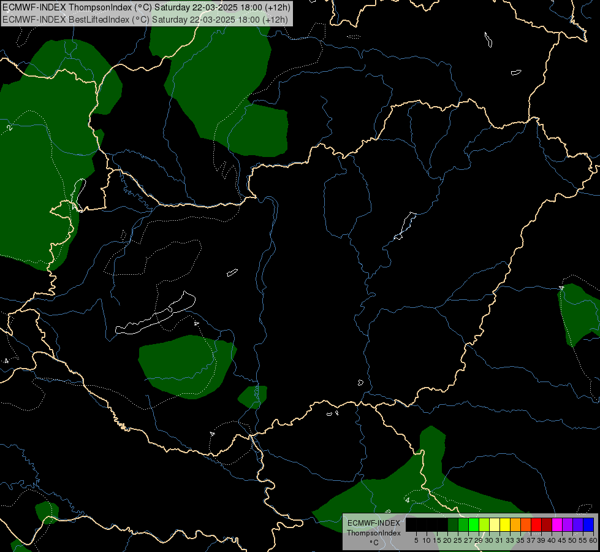The height and width of the screenshot is (552, 600).
Task: Click the legend tick label 50
Action: (573, 540)
